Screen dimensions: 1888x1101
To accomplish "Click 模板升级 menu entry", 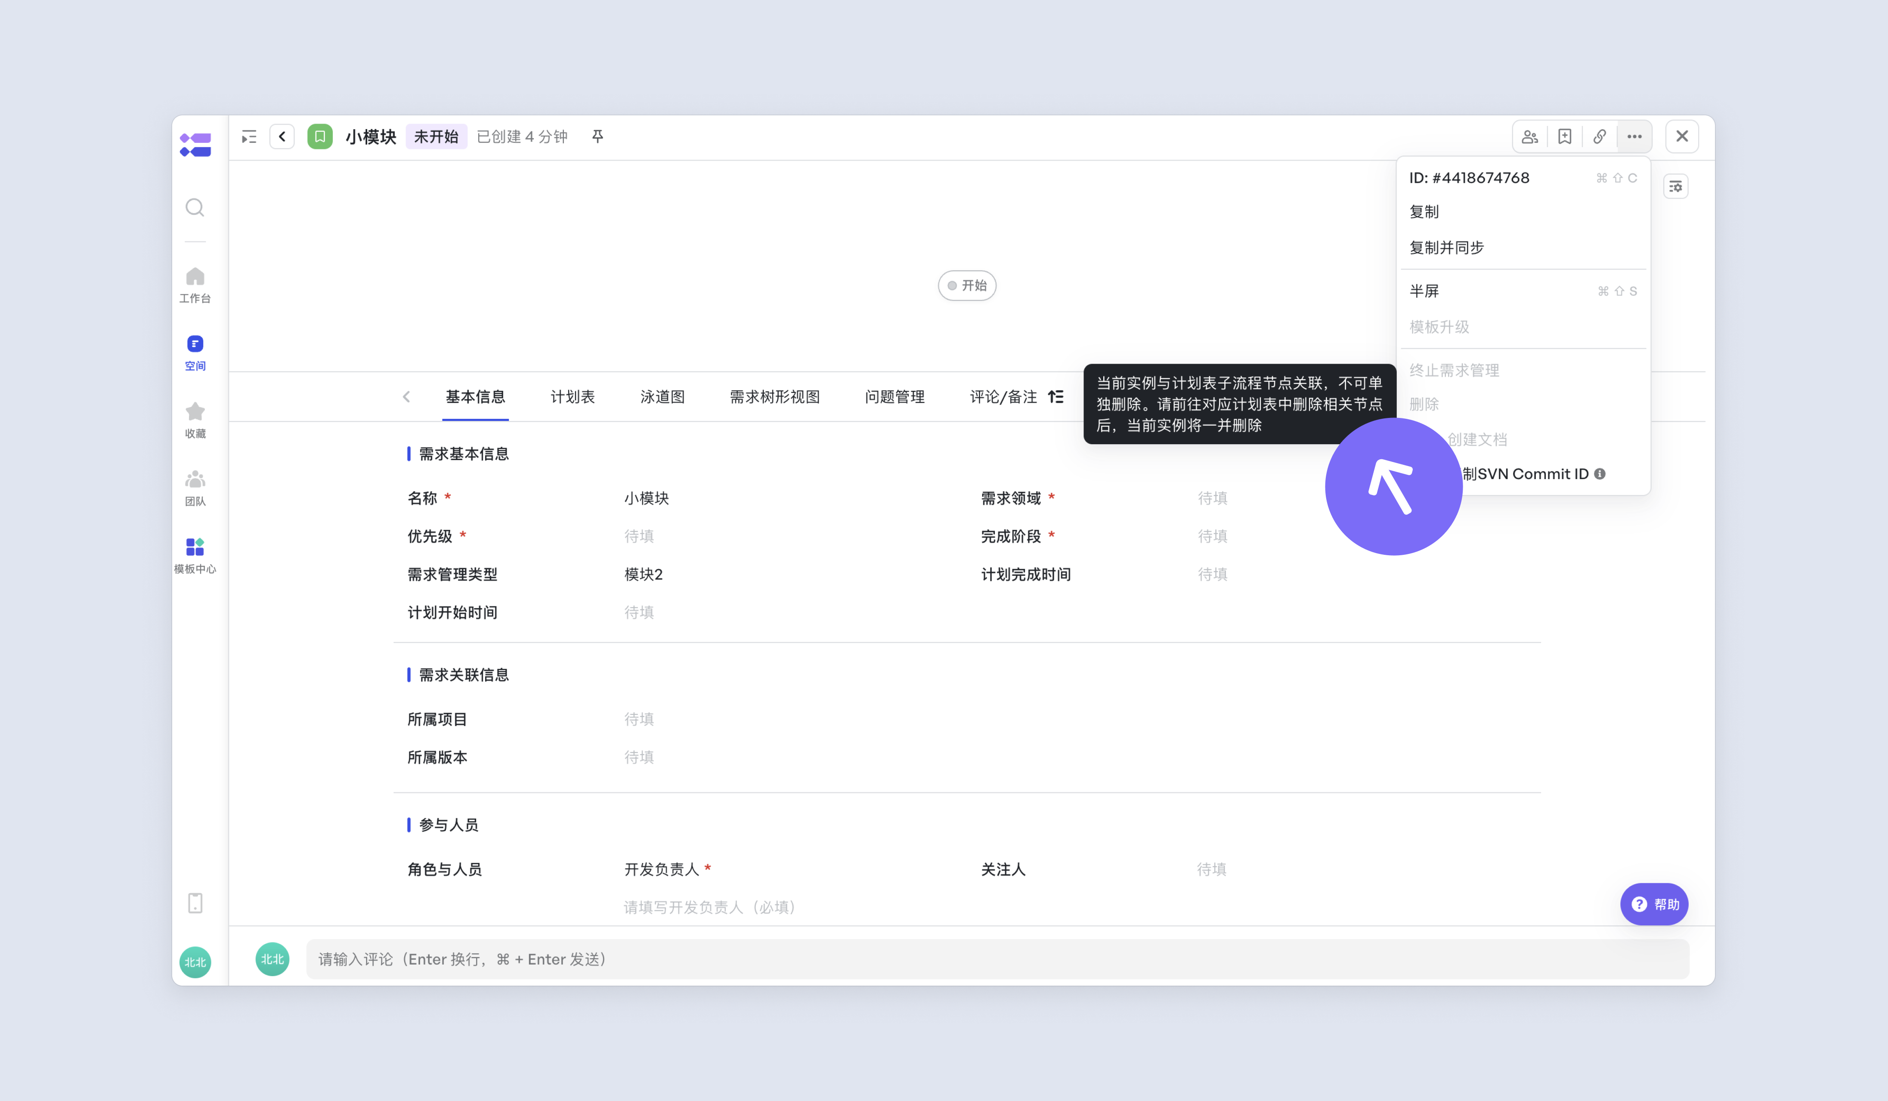I will click(x=1523, y=327).
